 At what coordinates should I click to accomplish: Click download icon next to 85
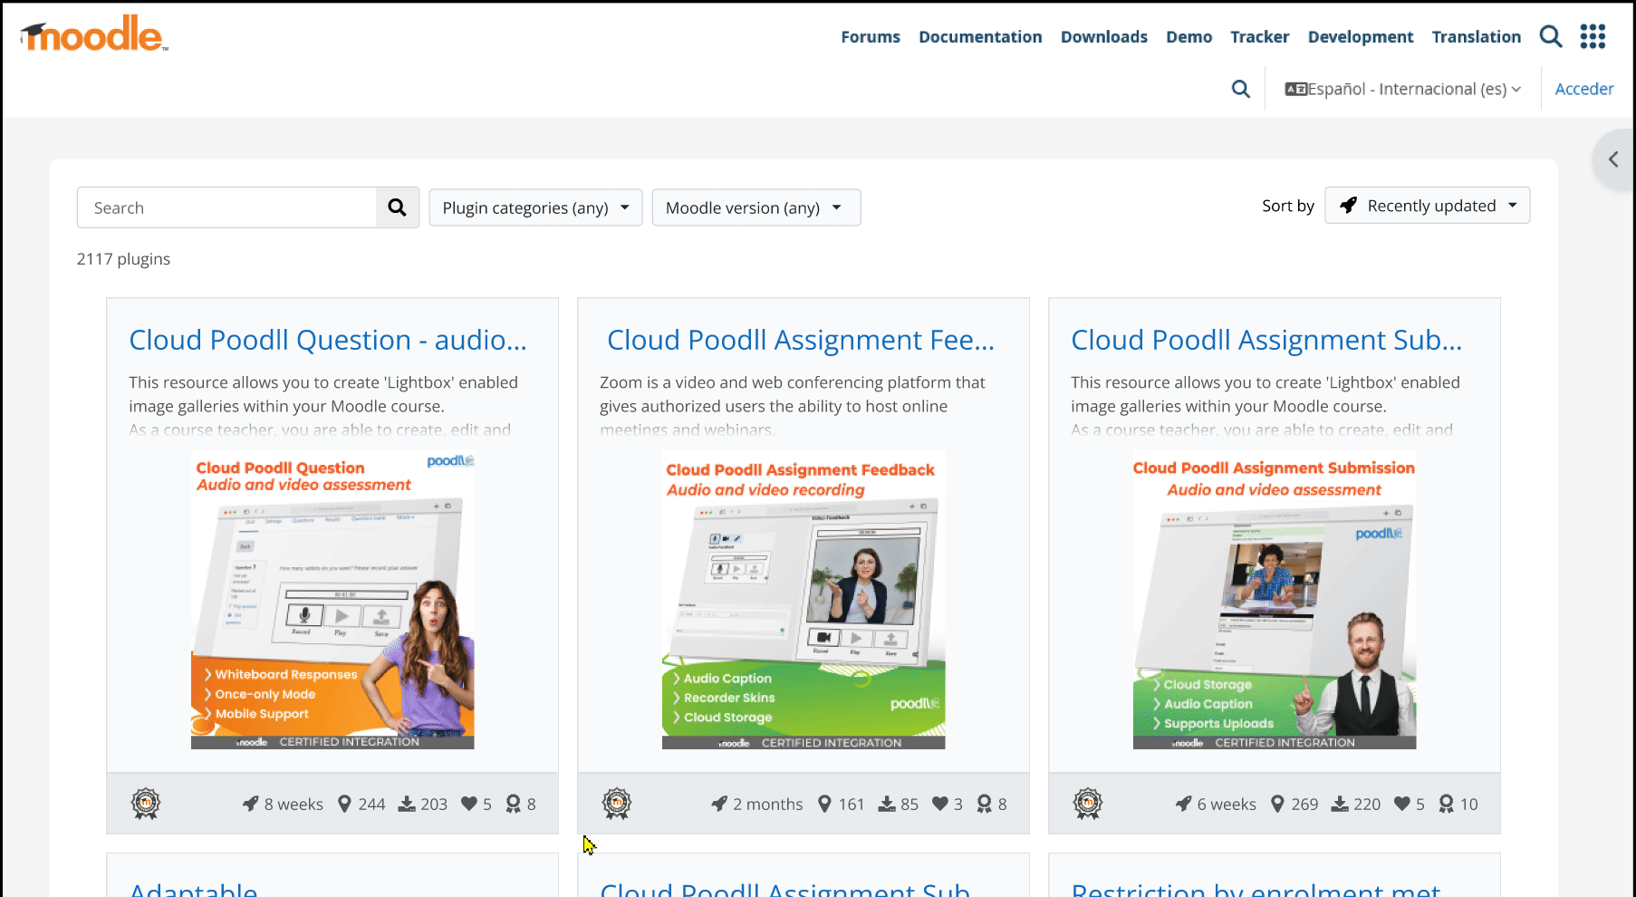tap(887, 804)
